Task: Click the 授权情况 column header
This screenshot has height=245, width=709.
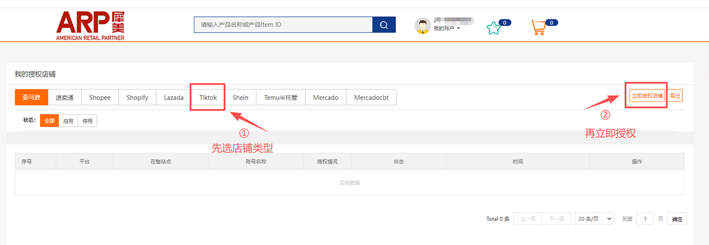Action: [328, 161]
